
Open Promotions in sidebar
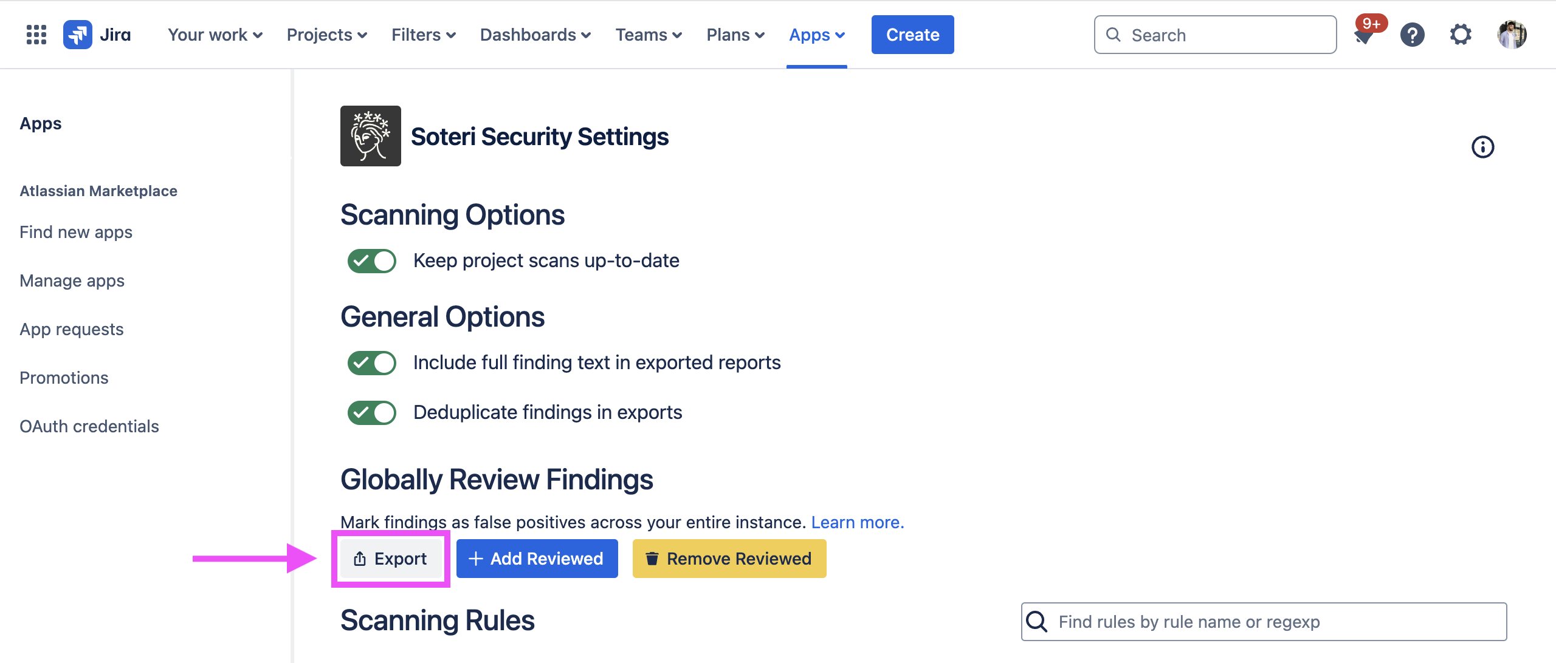click(x=64, y=378)
